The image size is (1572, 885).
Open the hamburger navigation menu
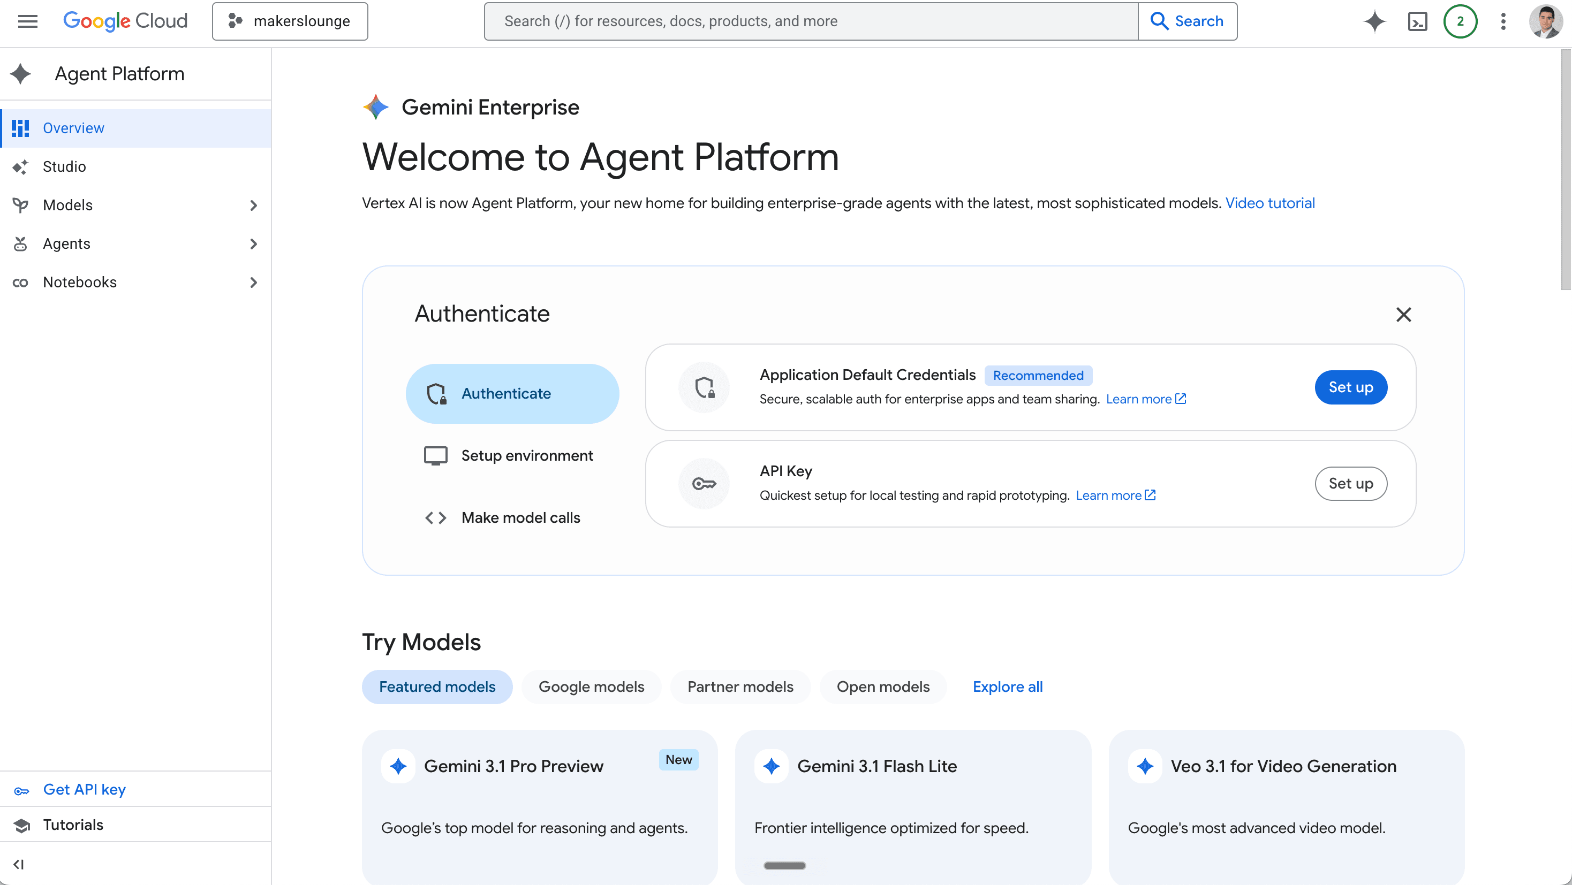[x=27, y=21]
